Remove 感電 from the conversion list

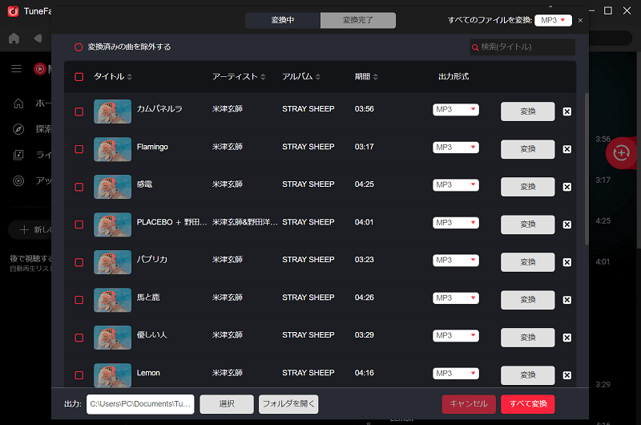point(567,187)
